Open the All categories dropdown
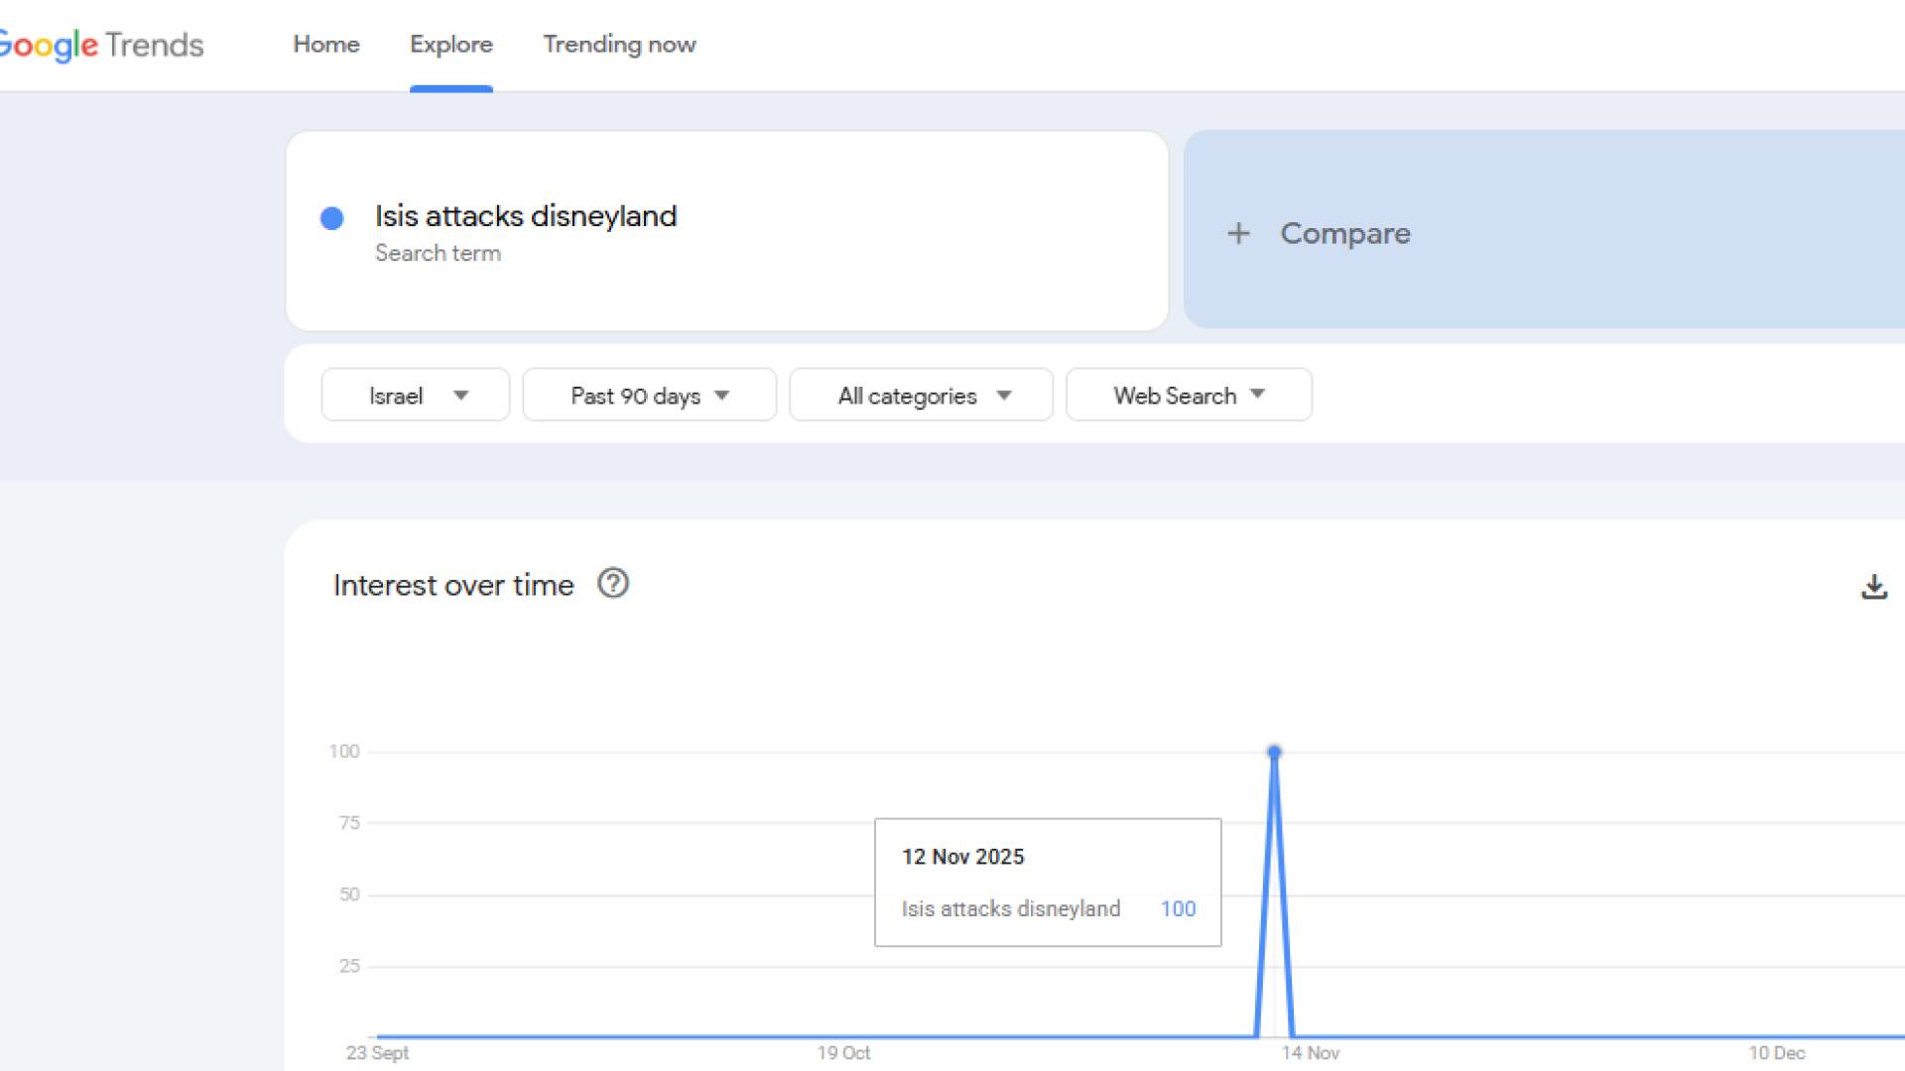 pos(921,395)
